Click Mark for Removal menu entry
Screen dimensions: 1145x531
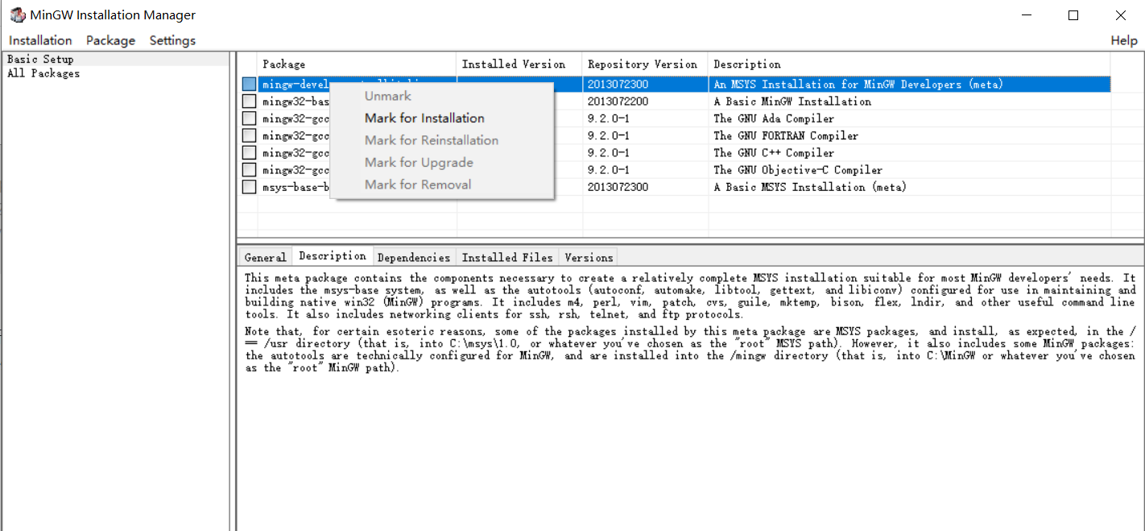coord(418,185)
